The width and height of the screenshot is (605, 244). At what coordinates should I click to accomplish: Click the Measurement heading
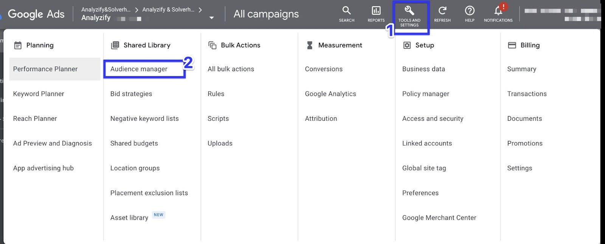(340, 45)
